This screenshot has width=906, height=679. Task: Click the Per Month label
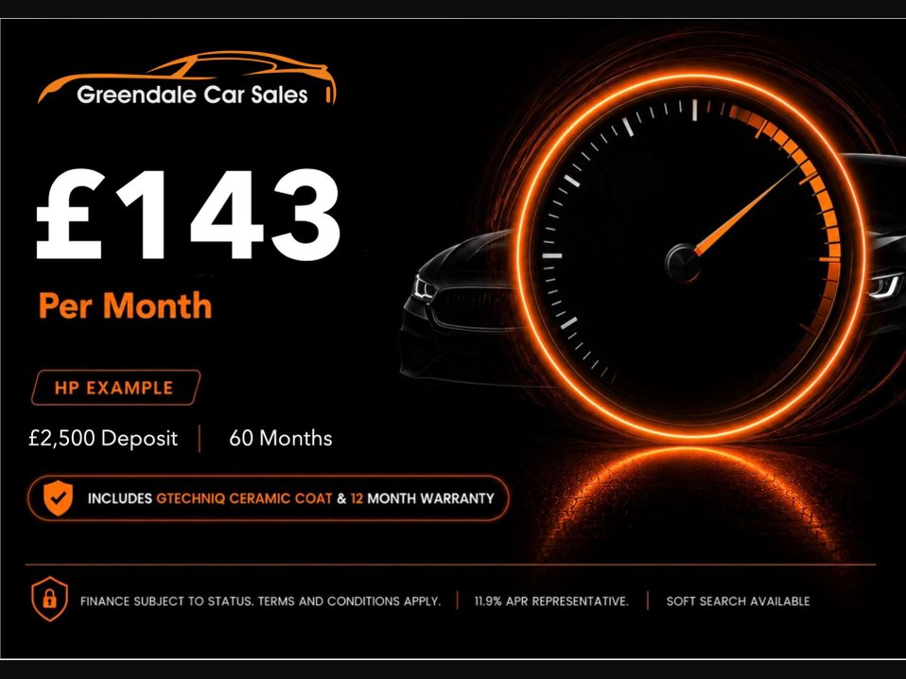pos(125,305)
